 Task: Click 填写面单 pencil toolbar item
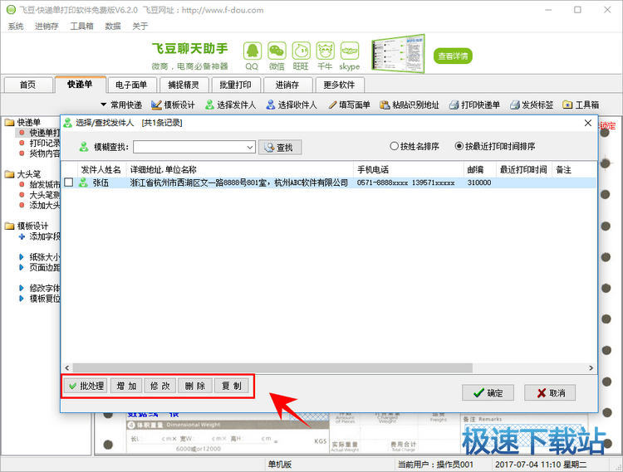pos(349,105)
